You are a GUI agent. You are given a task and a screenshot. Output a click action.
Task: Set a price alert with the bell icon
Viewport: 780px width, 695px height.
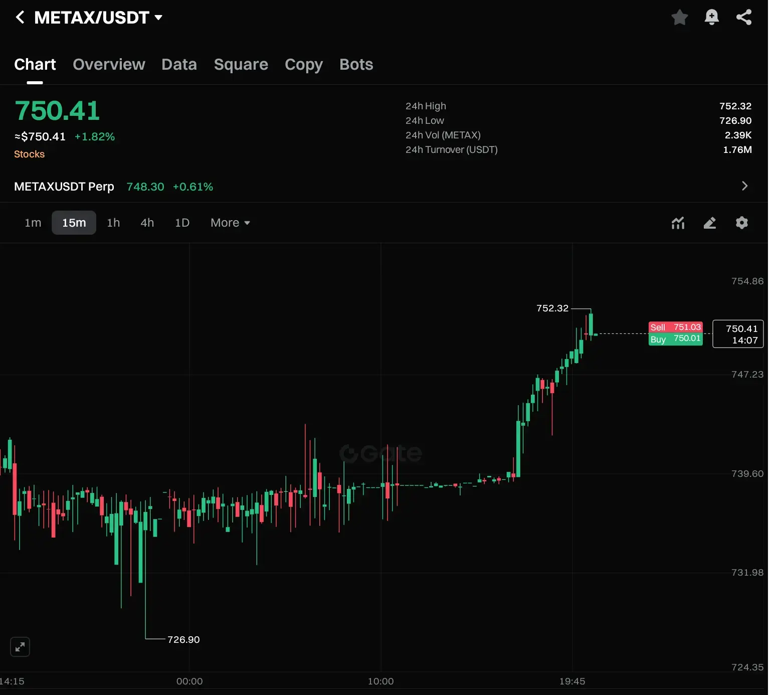pos(711,17)
